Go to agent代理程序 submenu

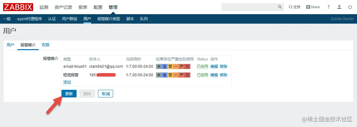30,19
